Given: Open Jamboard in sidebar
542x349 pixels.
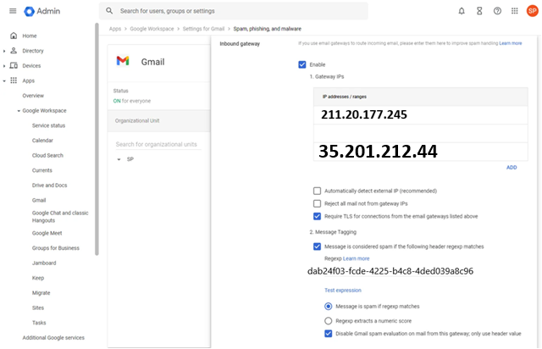Looking at the screenshot, I should (44, 263).
